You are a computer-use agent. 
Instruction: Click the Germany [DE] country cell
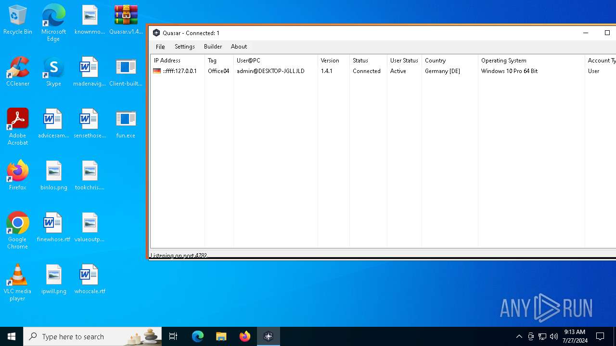442,71
